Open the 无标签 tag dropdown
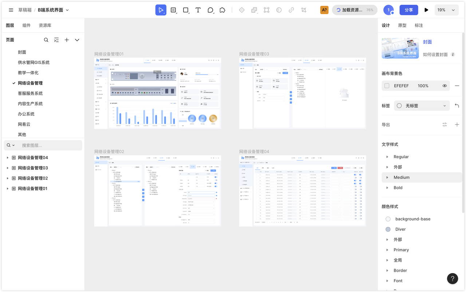The image size is (466, 292). tap(422, 106)
